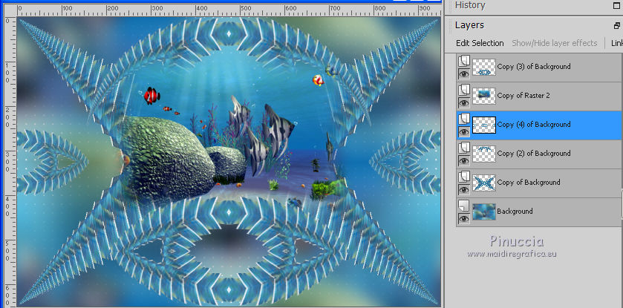Select layer name Copy of Background
Image resolution: width=623 pixels, height=308 pixels.
529,183
